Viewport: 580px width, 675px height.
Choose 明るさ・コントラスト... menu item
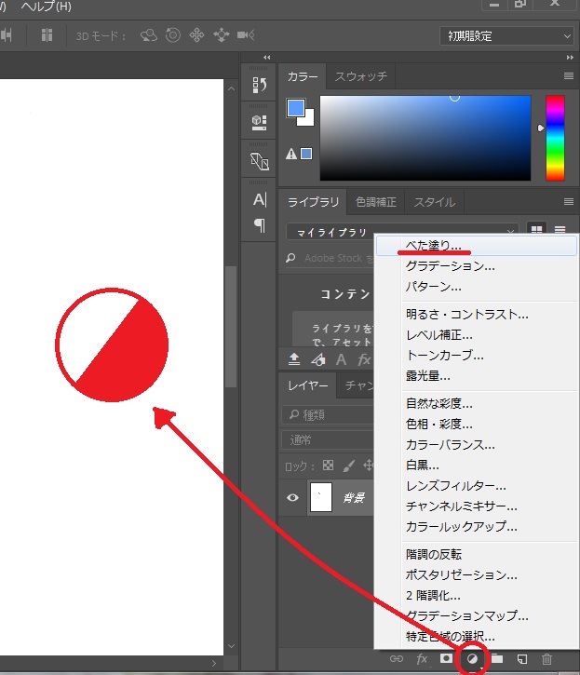coord(477,315)
